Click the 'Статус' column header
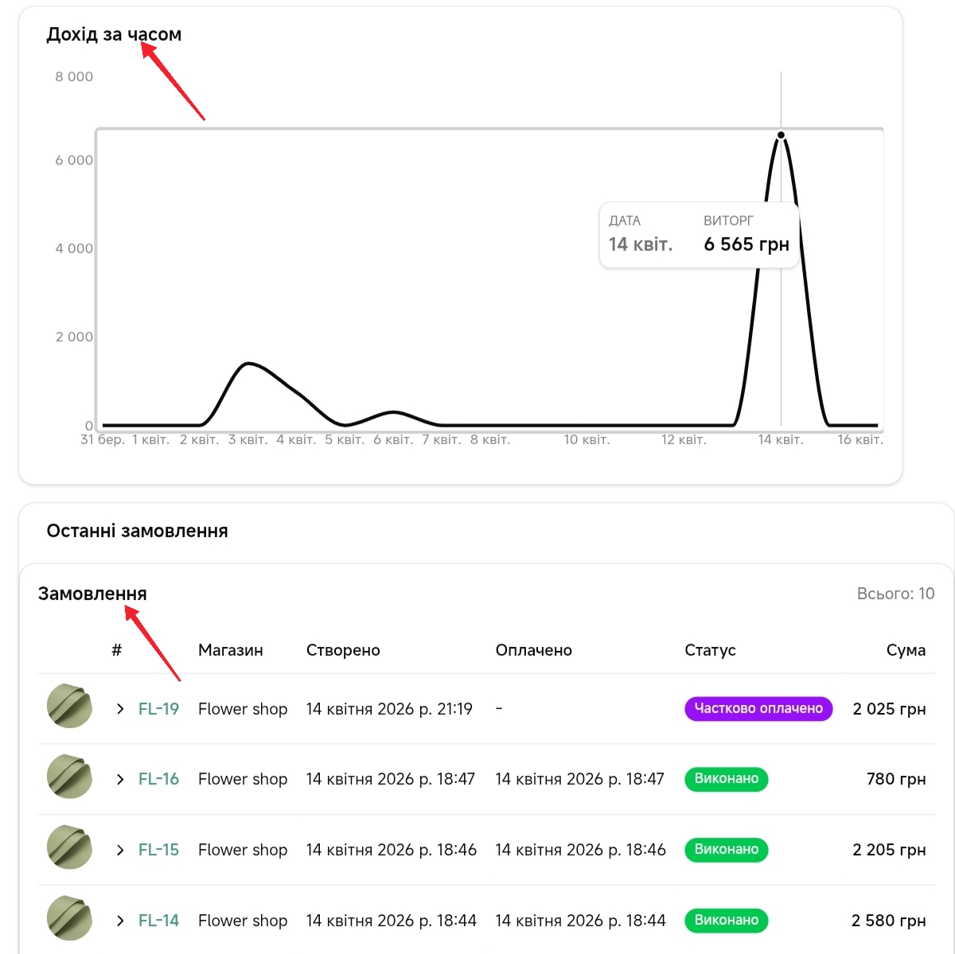This screenshot has width=955, height=954. pyautogui.click(x=710, y=650)
